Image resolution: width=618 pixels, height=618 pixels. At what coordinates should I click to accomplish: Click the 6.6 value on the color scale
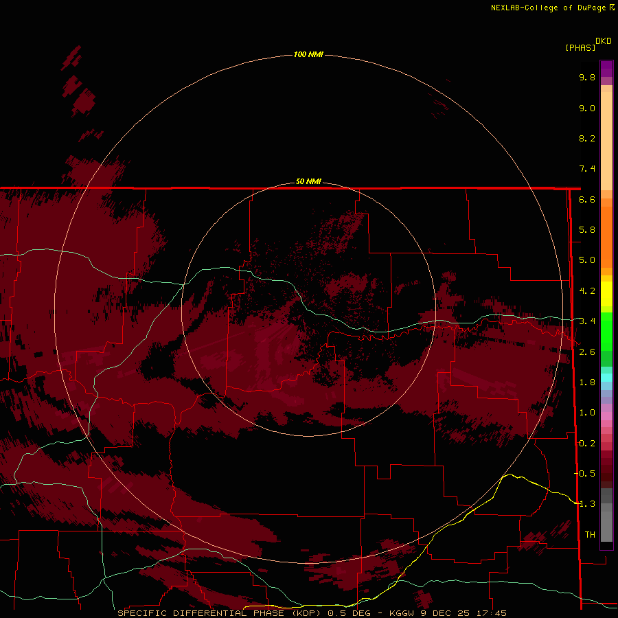point(587,199)
